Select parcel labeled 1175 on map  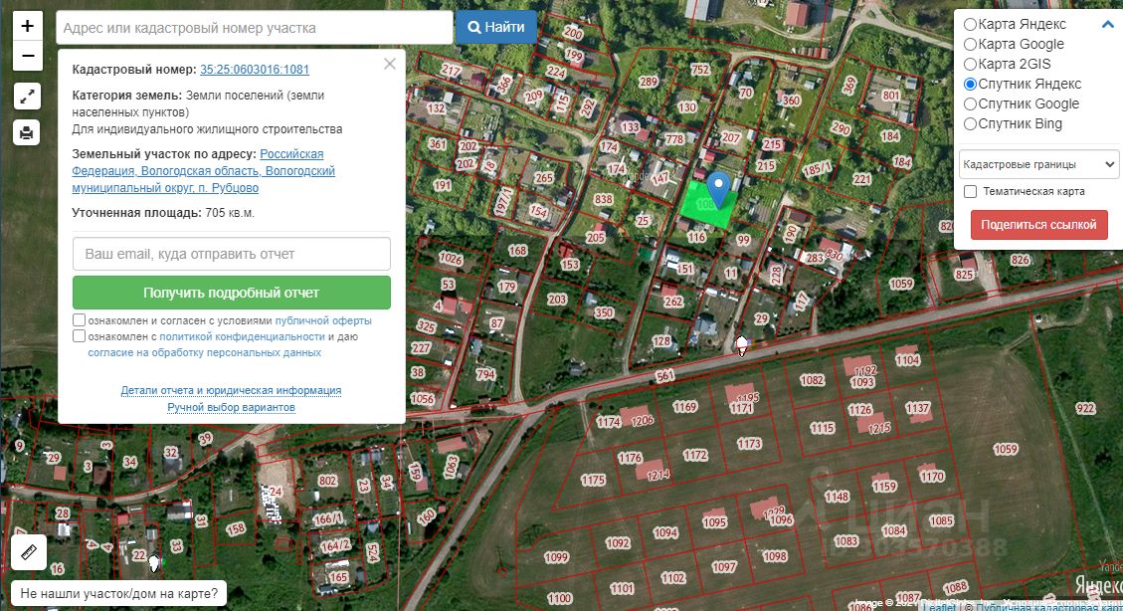pyautogui.click(x=593, y=480)
